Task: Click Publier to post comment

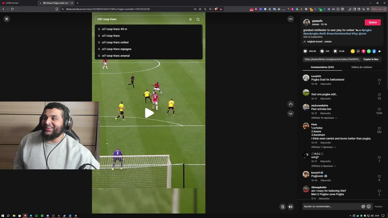Action: [378, 206]
